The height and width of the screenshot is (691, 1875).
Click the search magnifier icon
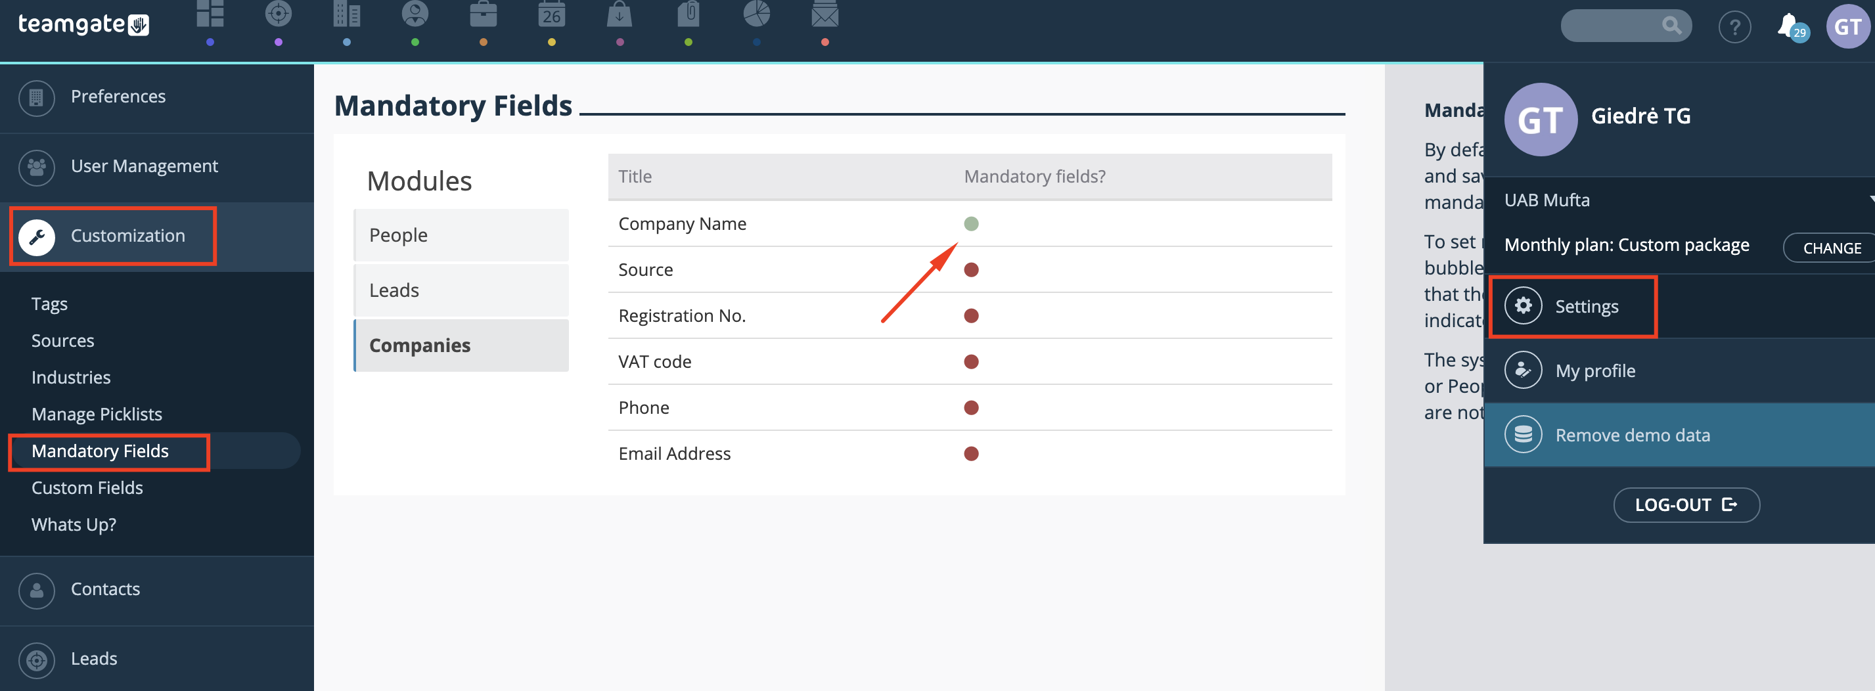click(1672, 26)
